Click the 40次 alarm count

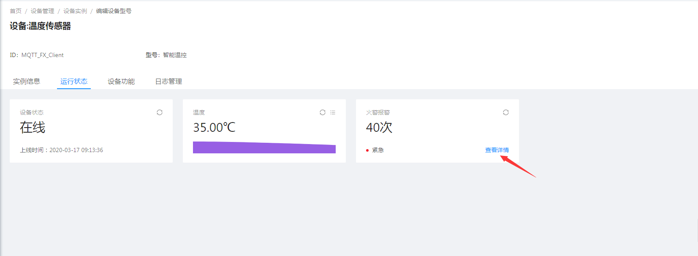[379, 128]
